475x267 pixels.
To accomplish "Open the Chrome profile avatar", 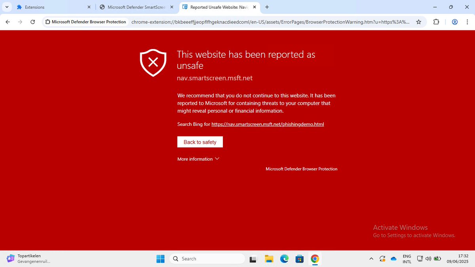I will click(x=455, y=22).
